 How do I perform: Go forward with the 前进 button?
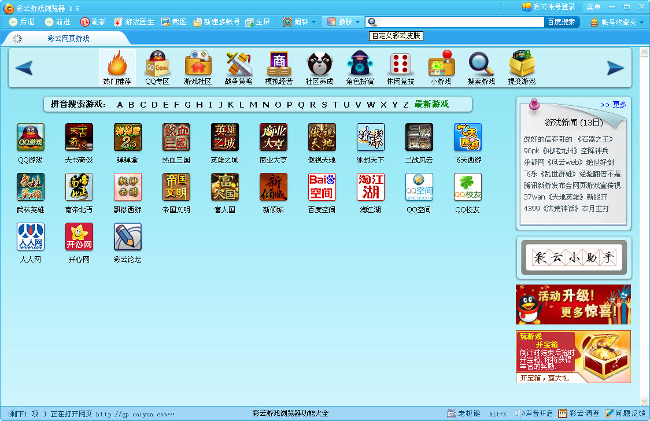58,22
